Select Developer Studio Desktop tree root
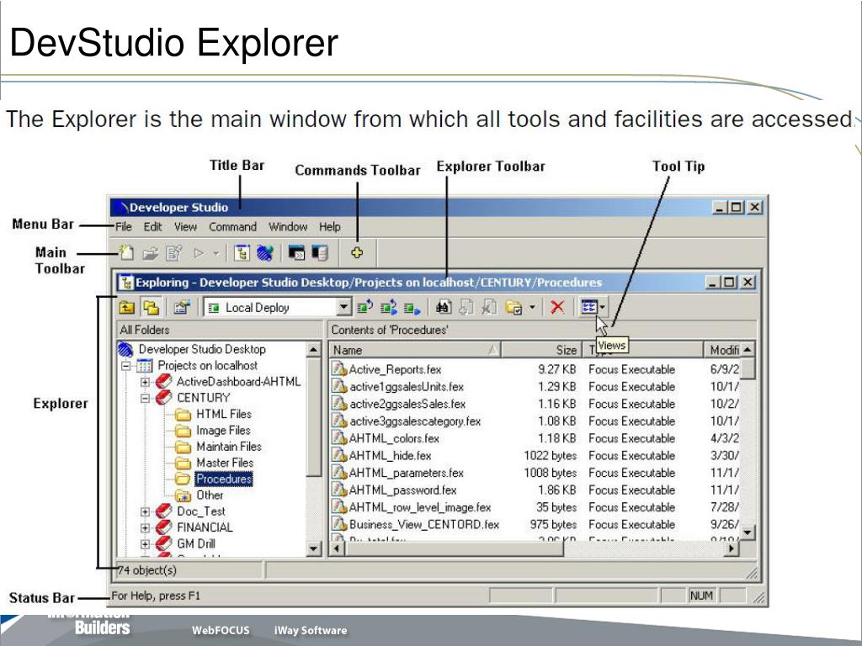This screenshot has width=862, height=646. pos(202,349)
